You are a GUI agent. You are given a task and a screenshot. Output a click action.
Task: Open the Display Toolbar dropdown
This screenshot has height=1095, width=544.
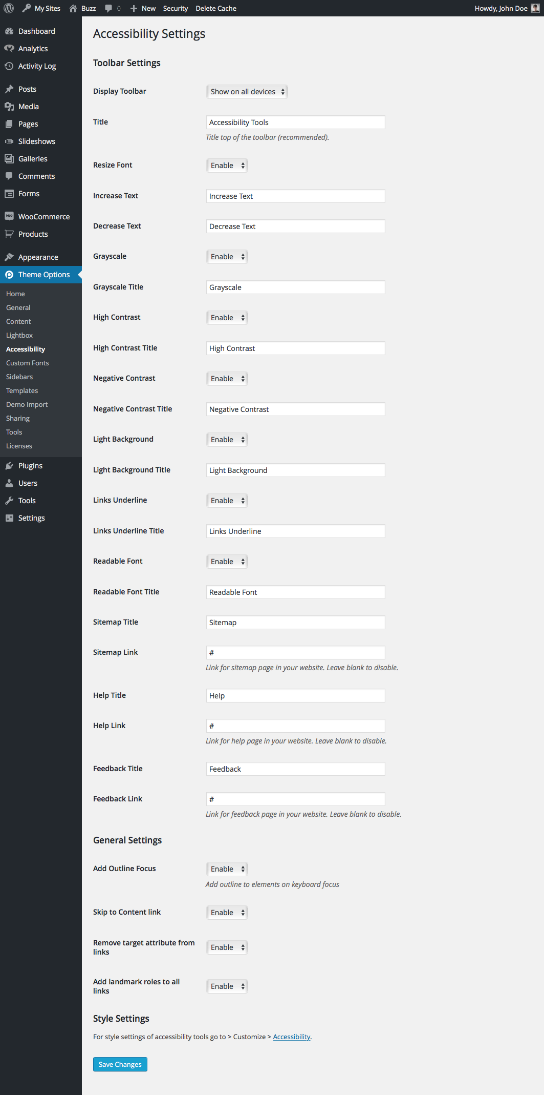pyautogui.click(x=247, y=92)
